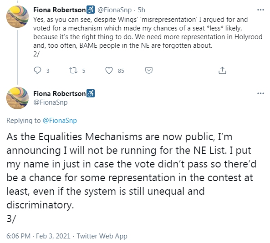This screenshot has width=270, height=243.
Task: Like the tweet with 85 likes
Action: click(109, 71)
